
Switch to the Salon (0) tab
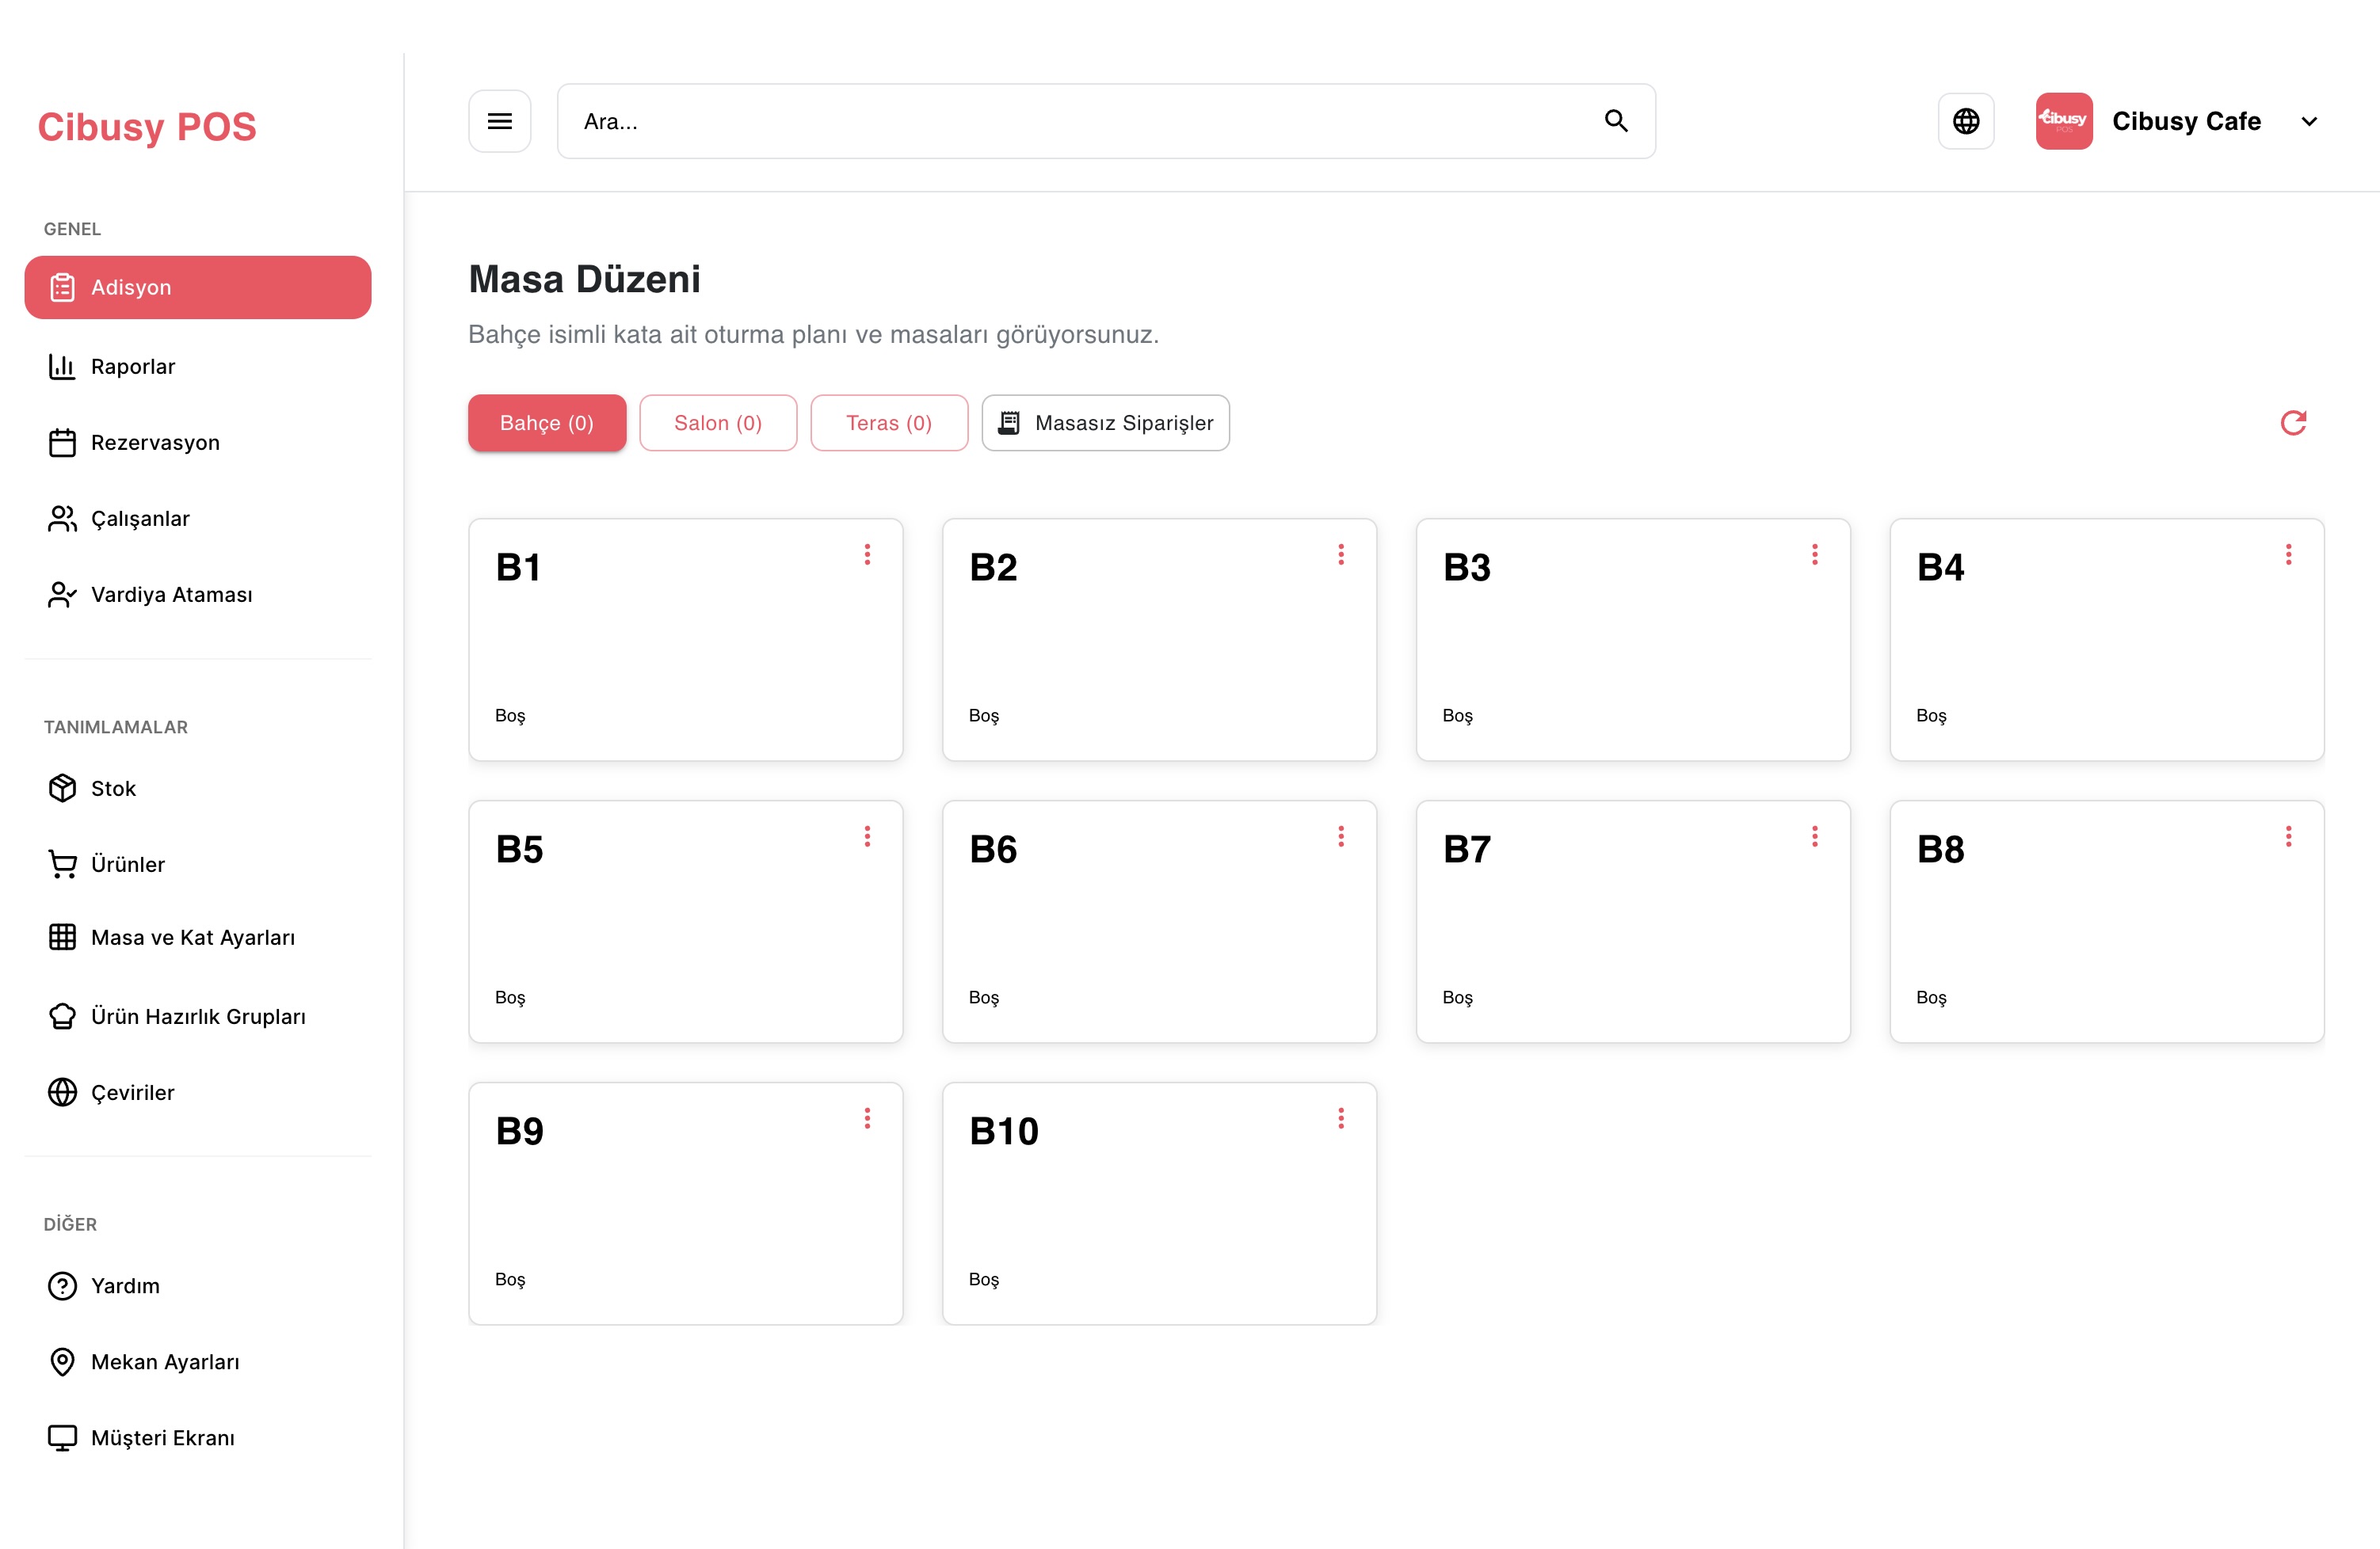(718, 423)
